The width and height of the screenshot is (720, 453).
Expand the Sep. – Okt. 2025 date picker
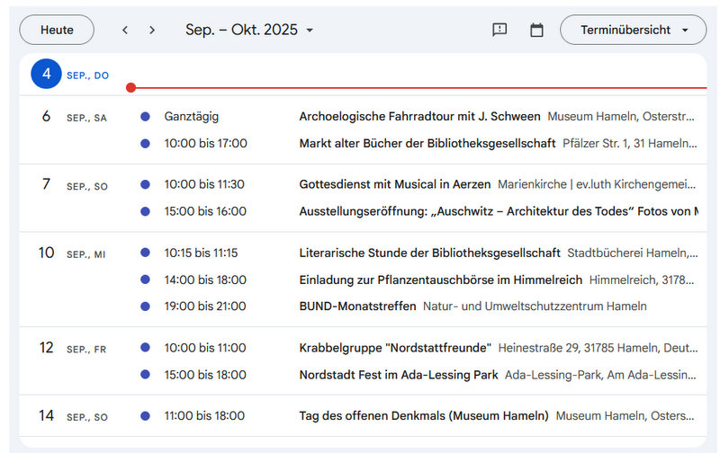[x=249, y=30]
